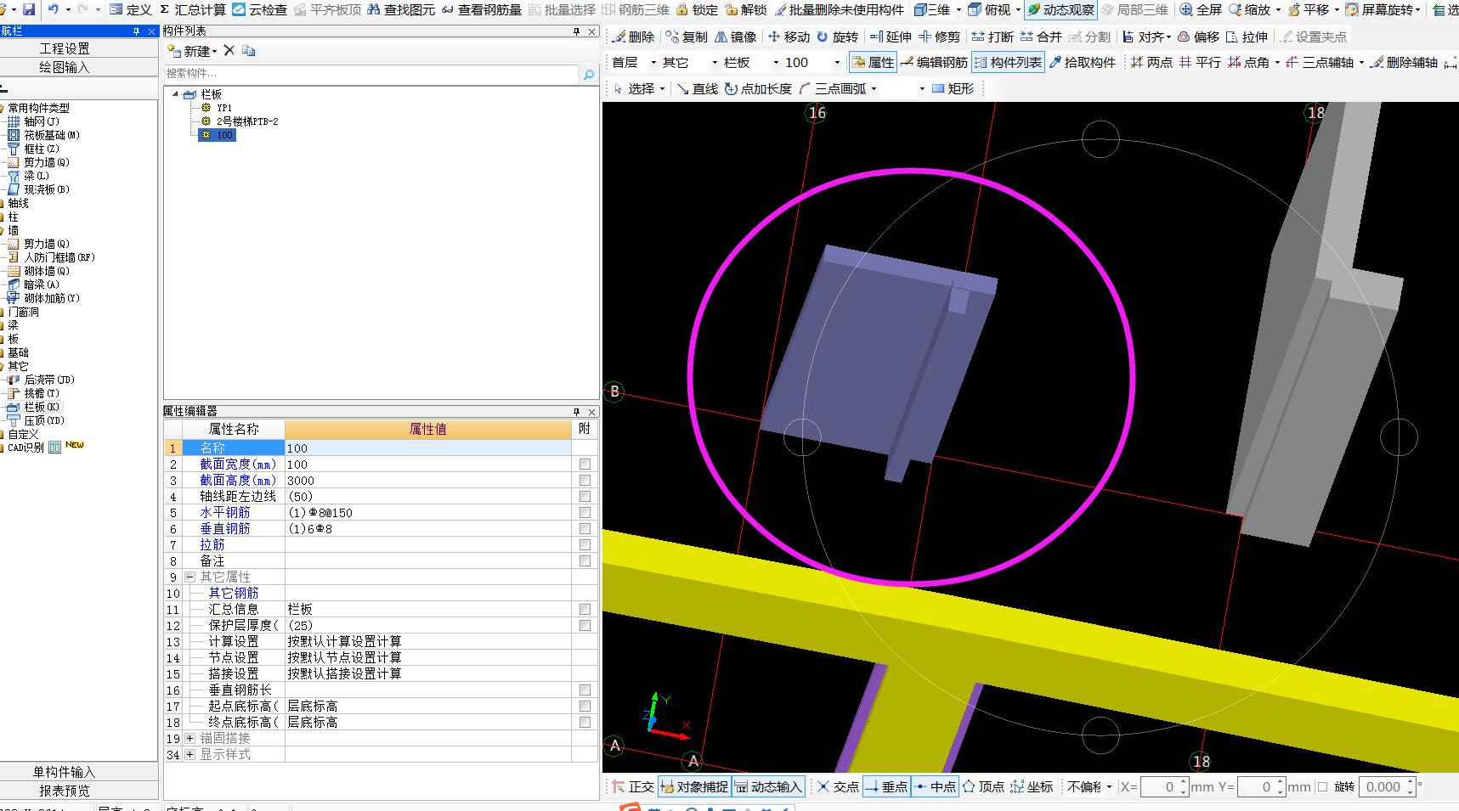Toggle 构件列表 component list button
Viewport: 1459px width, 811px height.
click(x=1008, y=62)
